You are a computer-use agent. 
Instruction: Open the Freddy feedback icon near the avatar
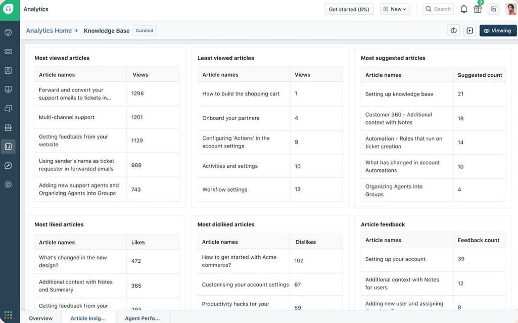[x=493, y=9]
